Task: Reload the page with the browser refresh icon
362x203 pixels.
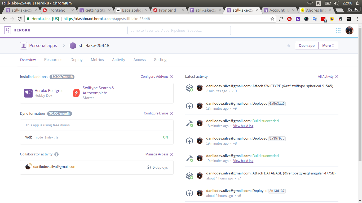Action: click(20, 19)
